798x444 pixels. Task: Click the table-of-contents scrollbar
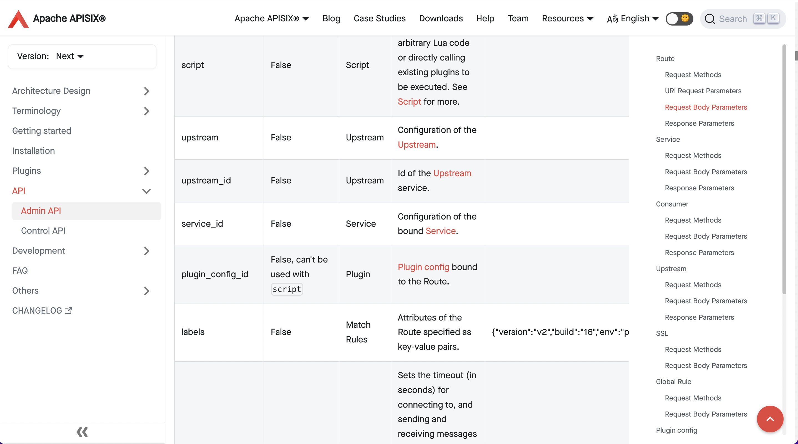click(784, 169)
